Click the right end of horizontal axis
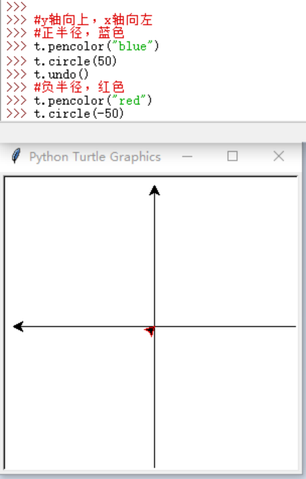Viewport: 306px width, 479px height. (294, 326)
